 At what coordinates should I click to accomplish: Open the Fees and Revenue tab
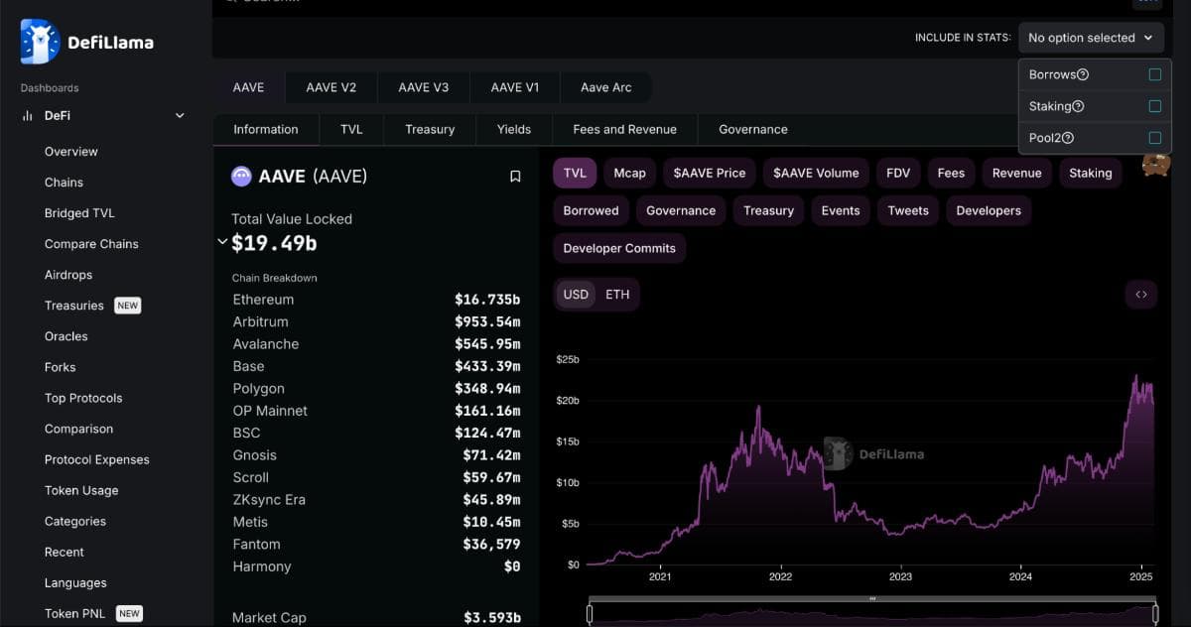coord(623,129)
